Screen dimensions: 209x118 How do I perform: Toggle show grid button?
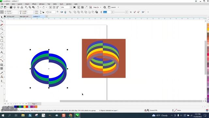tap(83, 7)
